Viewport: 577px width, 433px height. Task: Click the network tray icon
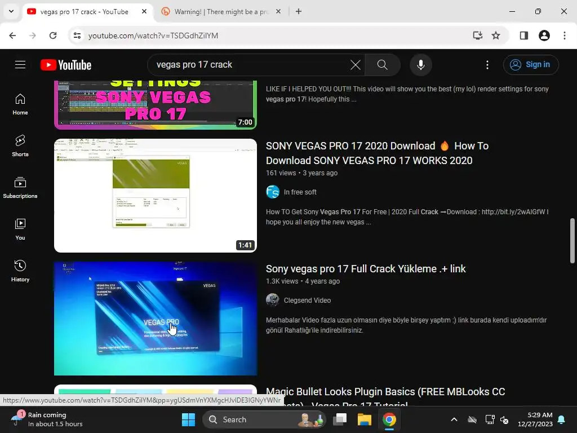pyautogui.click(x=490, y=419)
